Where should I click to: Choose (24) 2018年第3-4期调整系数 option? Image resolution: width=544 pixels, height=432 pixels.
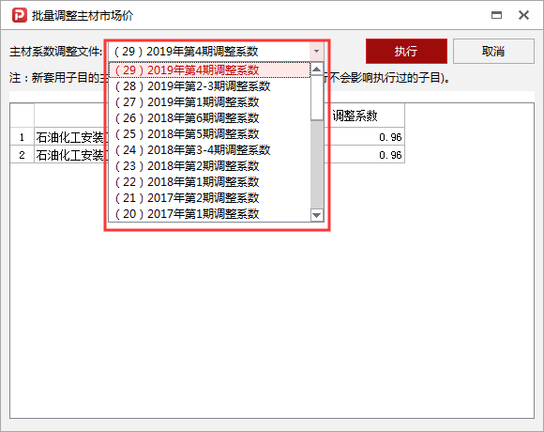(209, 150)
